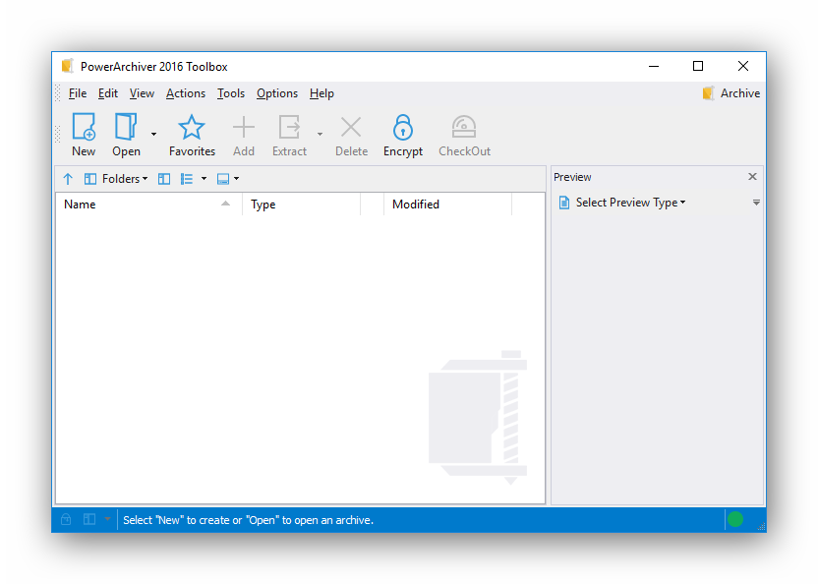Viewport: 818px width, 584px height.
Task: Toggle the explorer layout pane icon
Action: 164,179
